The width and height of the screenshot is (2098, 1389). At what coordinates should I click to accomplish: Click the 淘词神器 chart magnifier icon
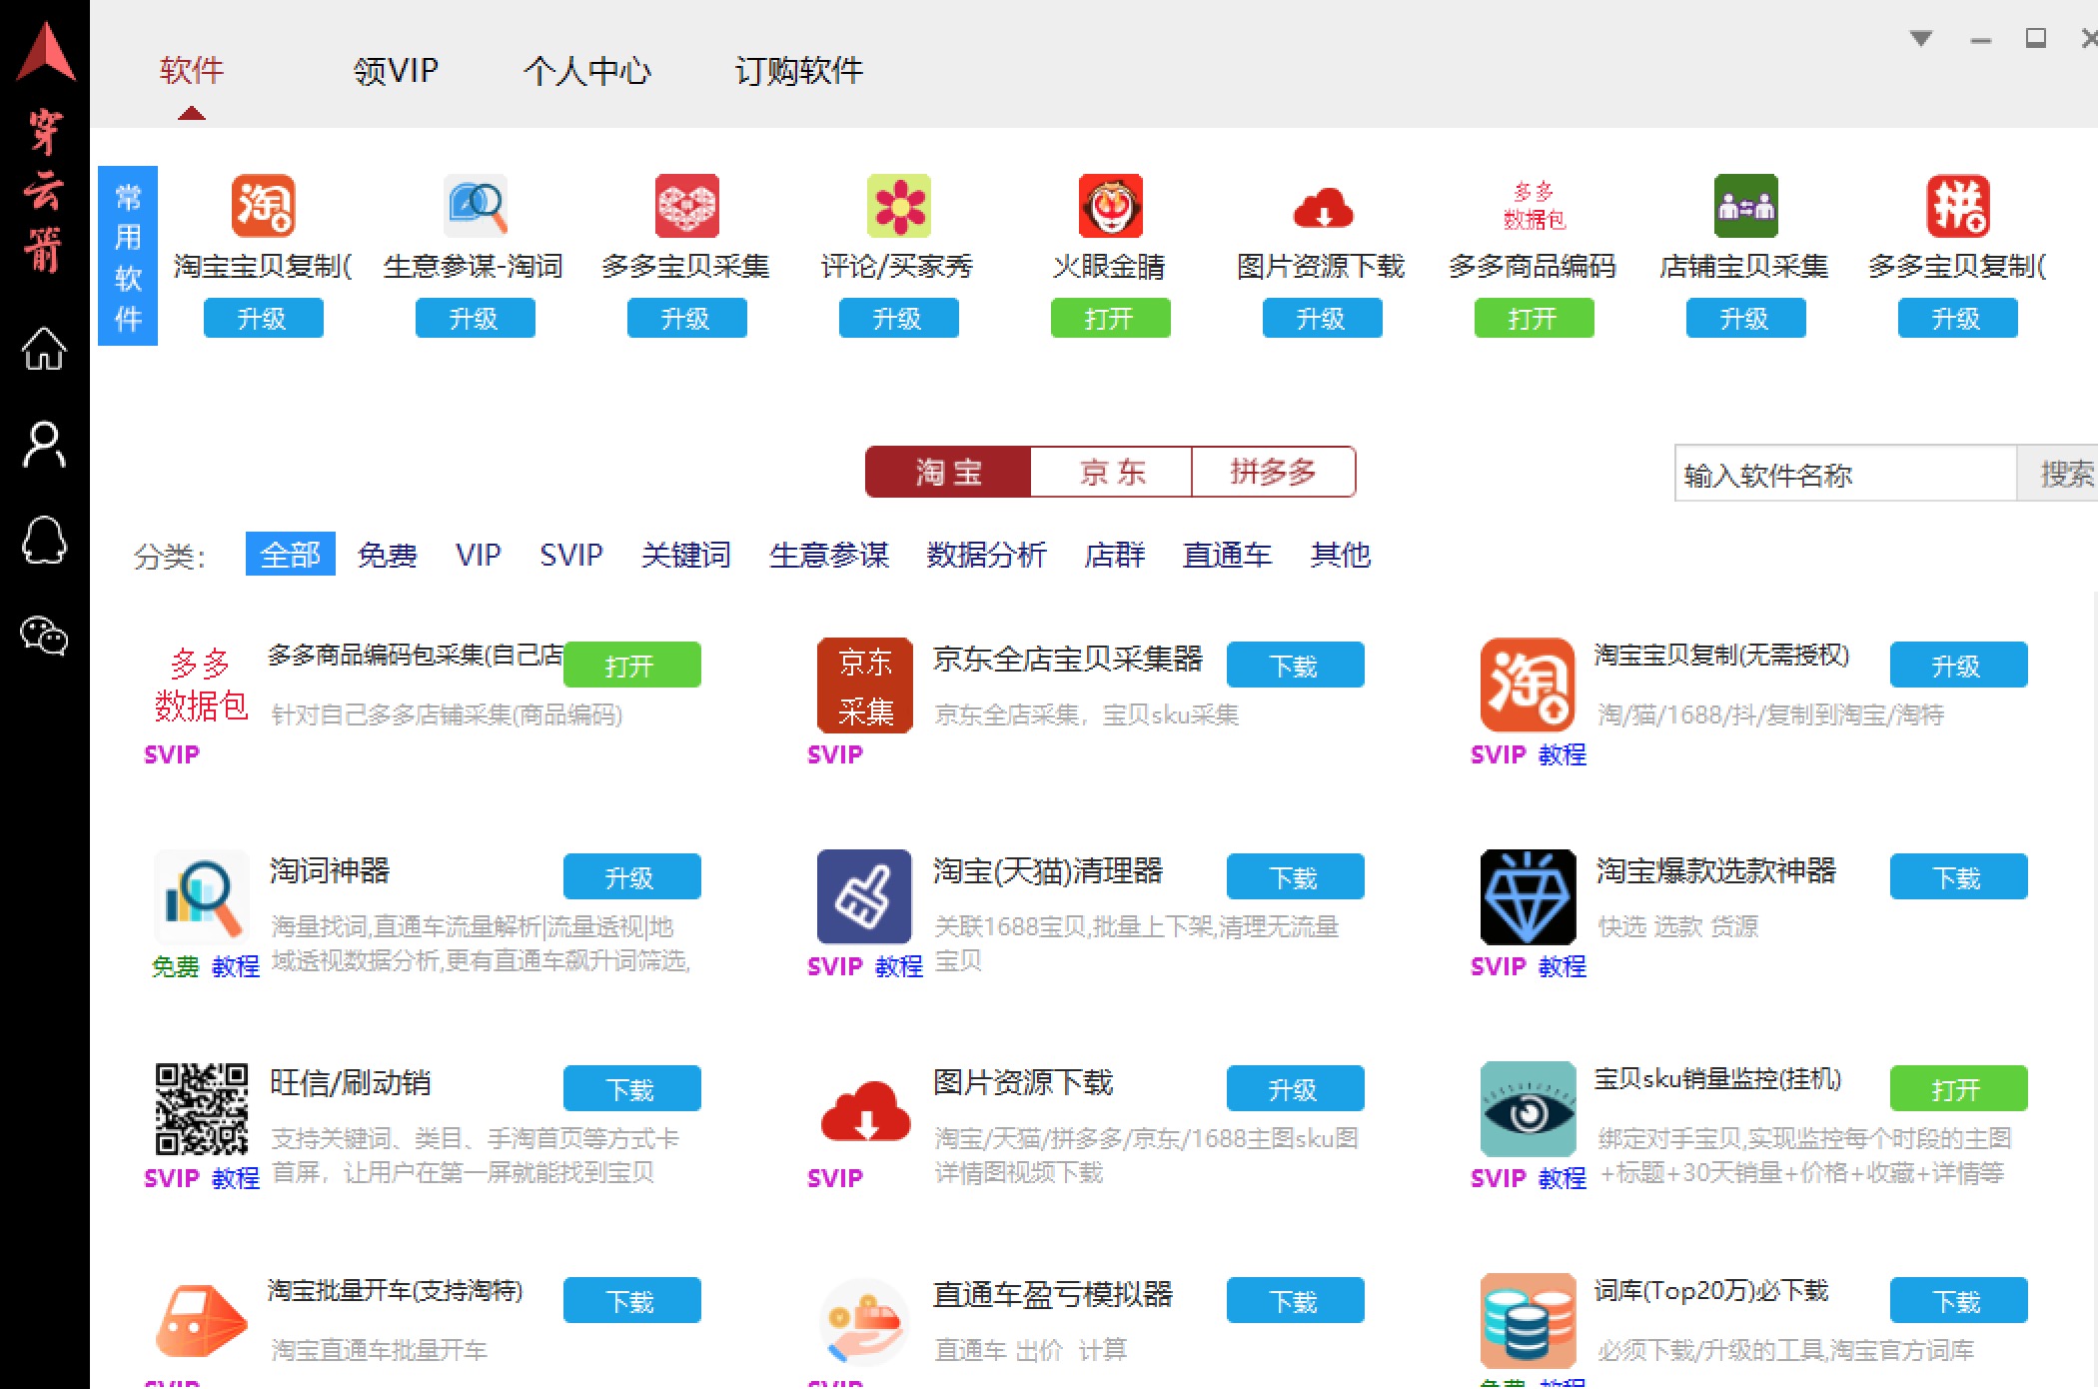[202, 897]
